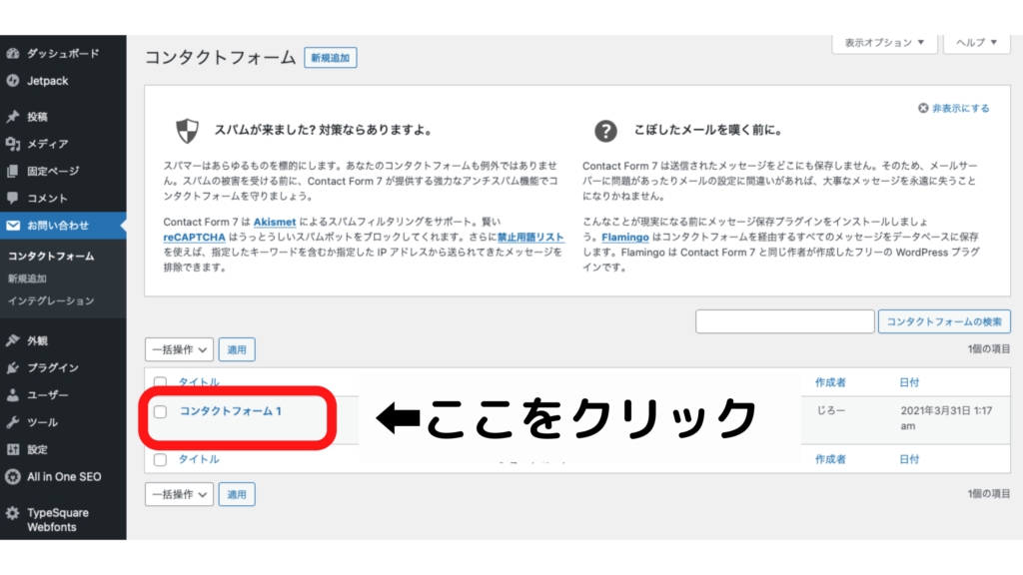Select the コメント speech bubble icon
Screen dimensions: 1023x575
click(12, 198)
